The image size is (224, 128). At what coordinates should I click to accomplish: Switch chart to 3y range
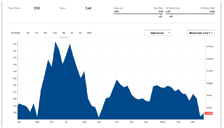click(x=72, y=33)
